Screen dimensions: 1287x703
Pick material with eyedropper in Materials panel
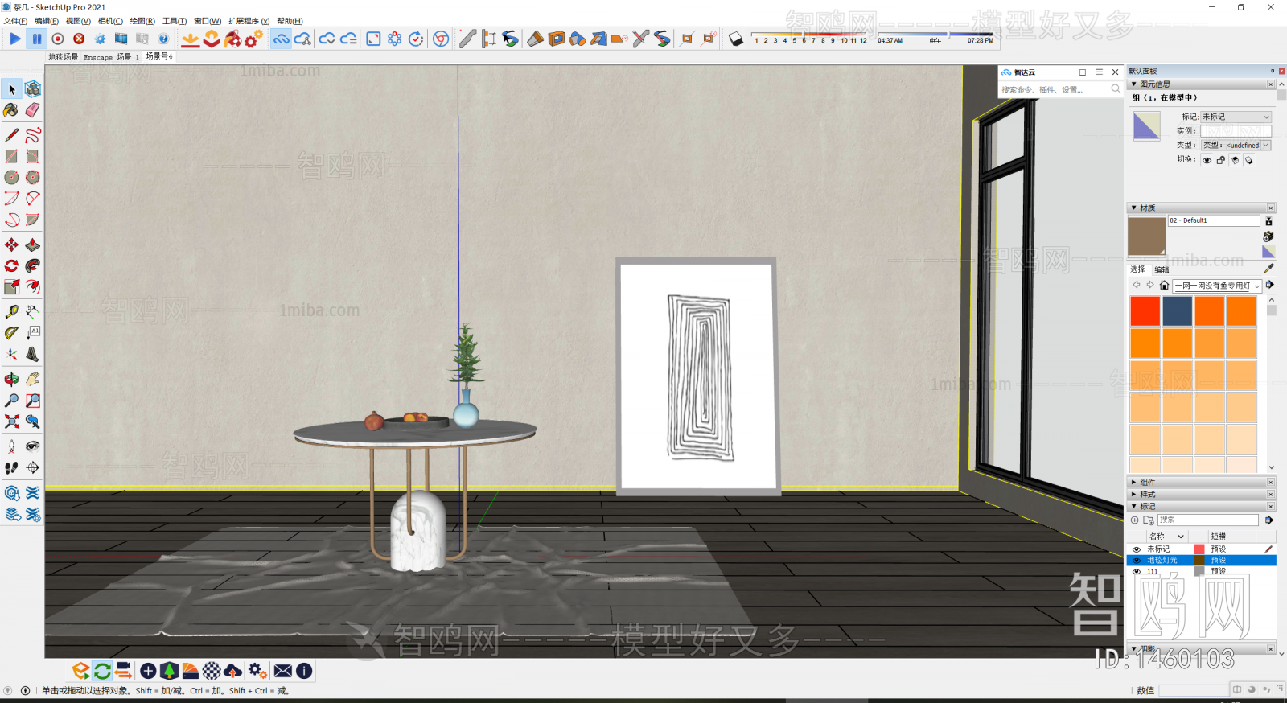tap(1269, 269)
